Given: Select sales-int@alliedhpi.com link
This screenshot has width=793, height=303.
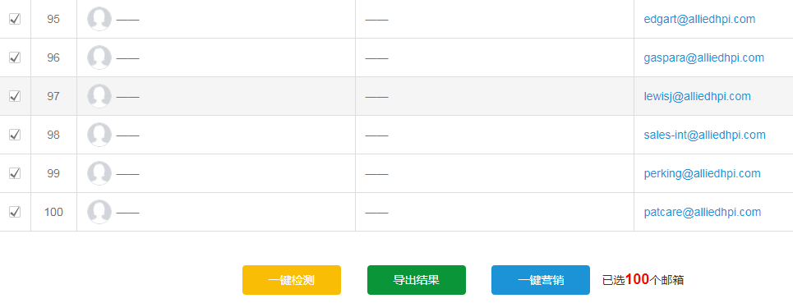Looking at the screenshot, I should [704, 135].
